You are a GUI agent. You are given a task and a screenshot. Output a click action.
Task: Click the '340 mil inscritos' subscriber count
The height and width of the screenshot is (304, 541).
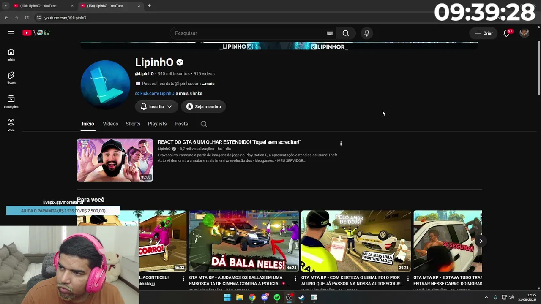(174, 73)
